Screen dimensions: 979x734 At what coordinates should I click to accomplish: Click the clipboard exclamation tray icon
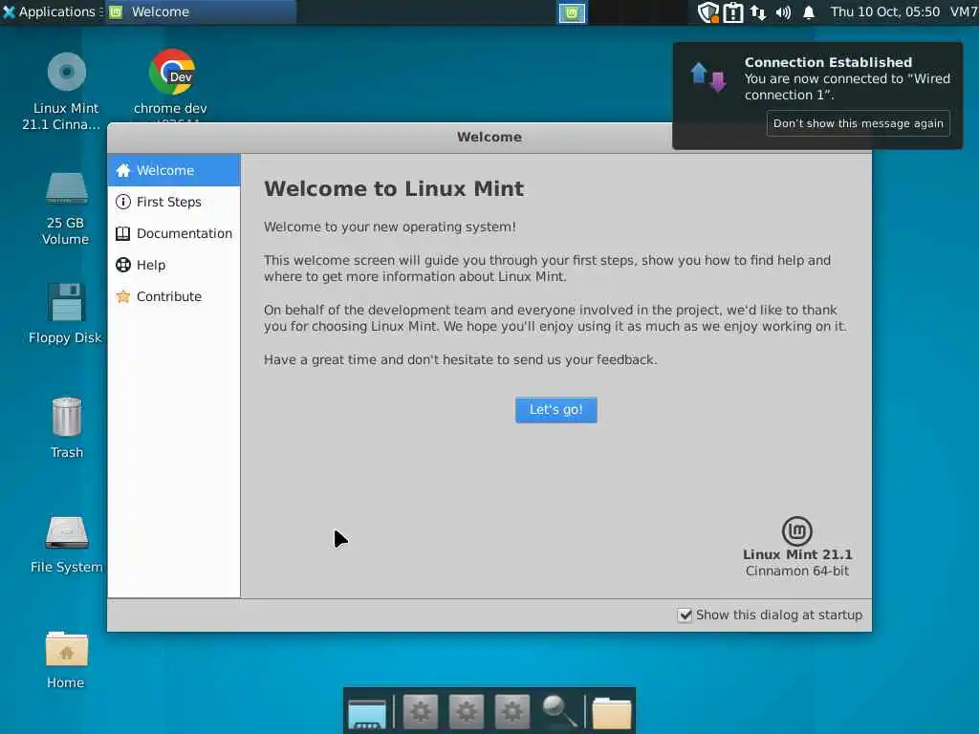click(x=733, y=12)
